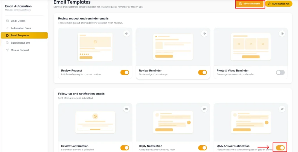Click 'Sent after a review is submitted.' text
Screen dimensions: 298x152
click(76, 98)
